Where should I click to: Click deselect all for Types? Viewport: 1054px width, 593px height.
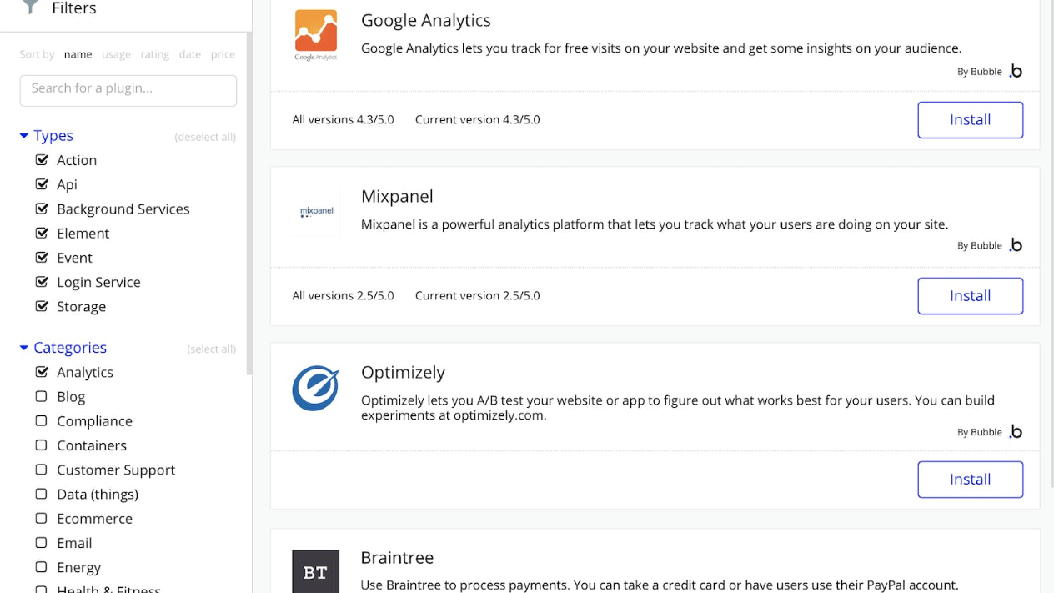pyautogui.click(x=205, y=137)
